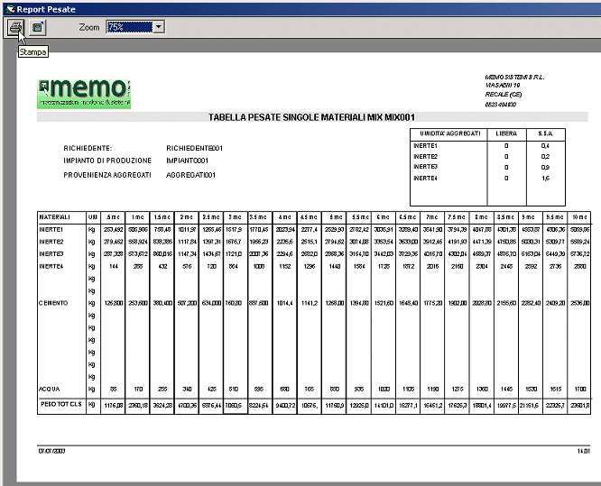Click the ACQUA value 1190
Screen dimensions: 601x486
coord(433,390)
